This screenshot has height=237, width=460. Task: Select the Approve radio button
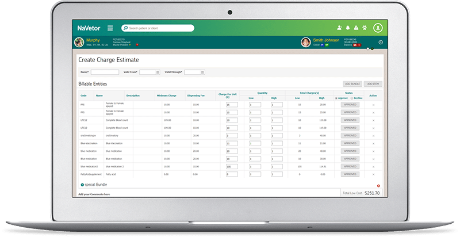click(x=336, y=98)
